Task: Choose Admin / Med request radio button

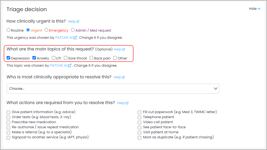Action: coord(73,30)
